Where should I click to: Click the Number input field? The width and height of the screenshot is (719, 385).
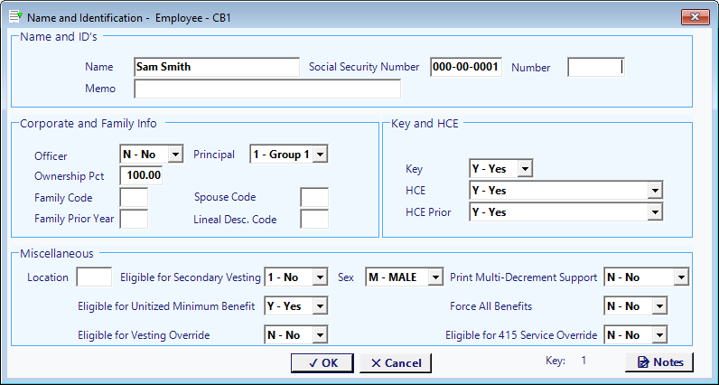596,67
